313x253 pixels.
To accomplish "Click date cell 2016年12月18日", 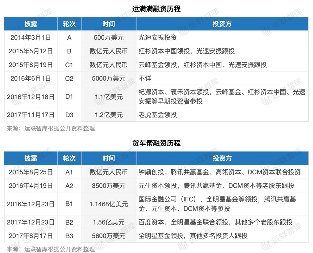I will tap(30, 97).
